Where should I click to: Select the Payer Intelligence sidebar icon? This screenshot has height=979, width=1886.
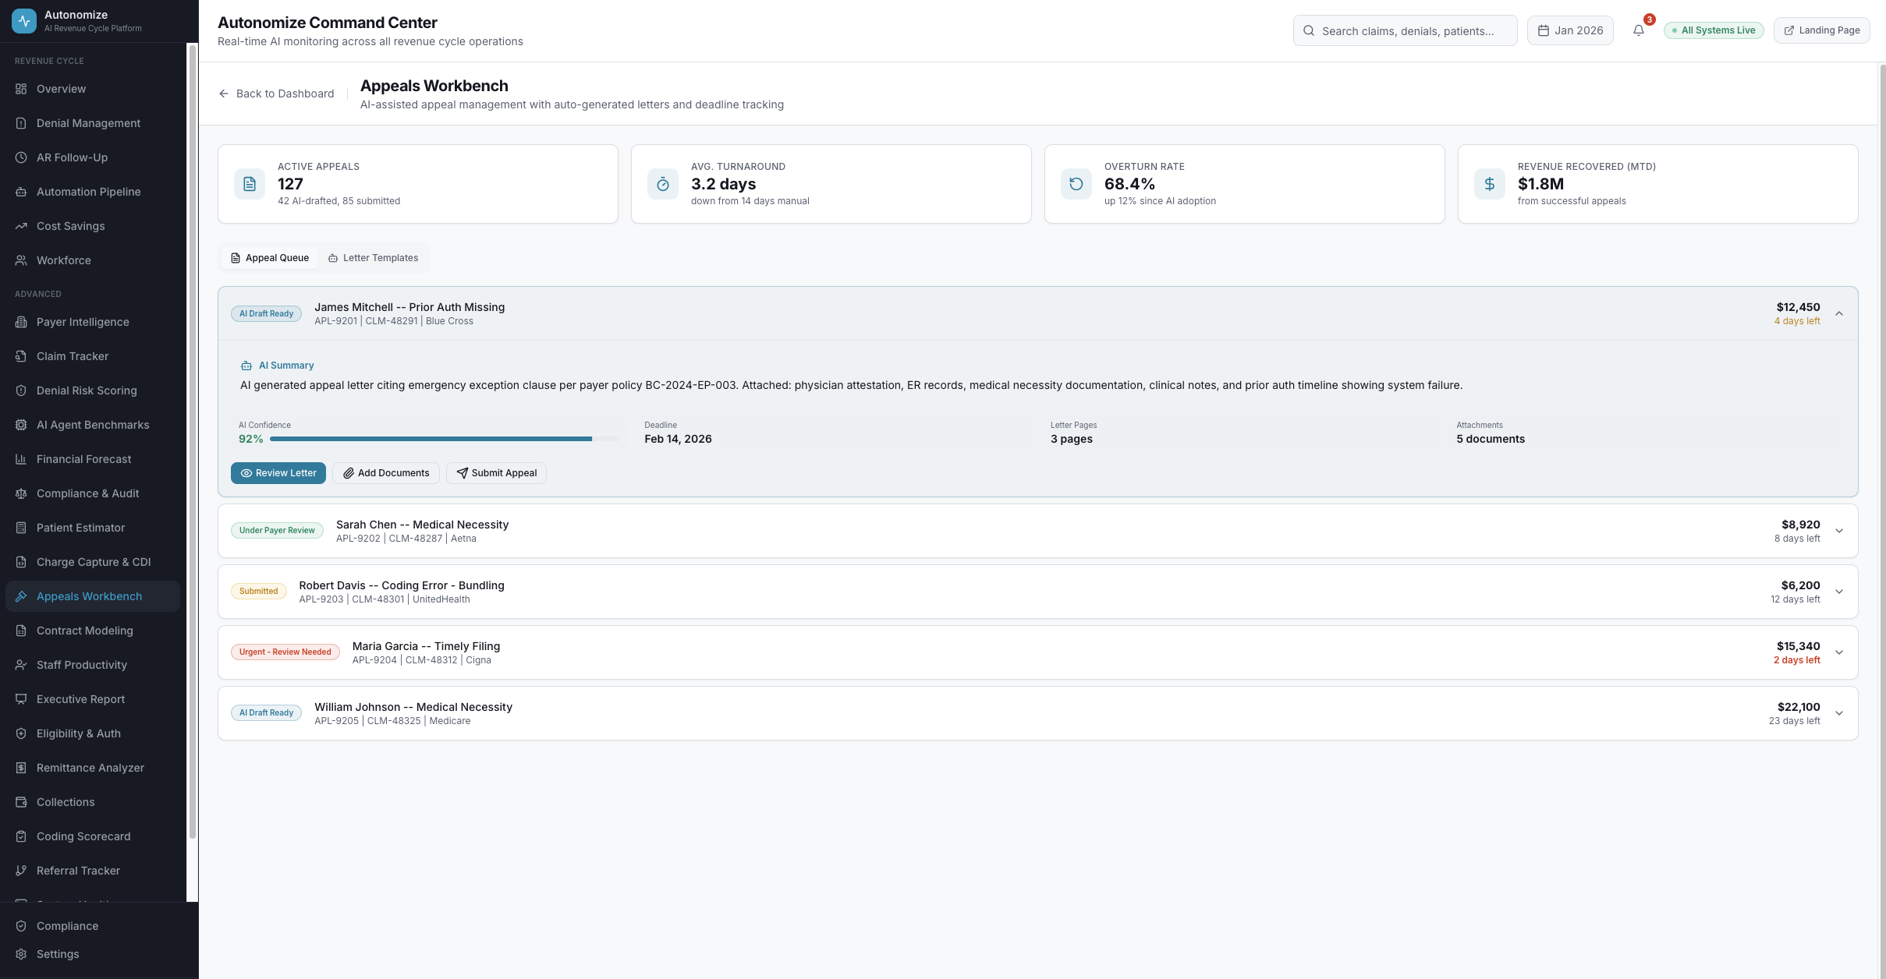coord(21,322)
